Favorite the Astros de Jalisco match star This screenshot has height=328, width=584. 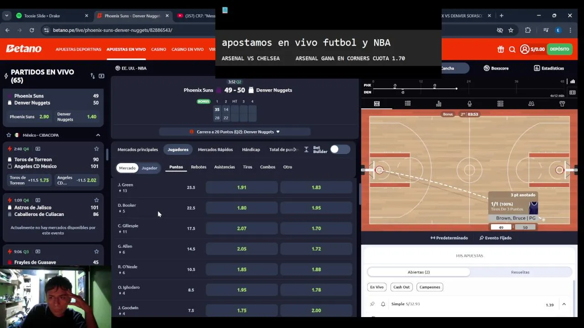(96, 200)
